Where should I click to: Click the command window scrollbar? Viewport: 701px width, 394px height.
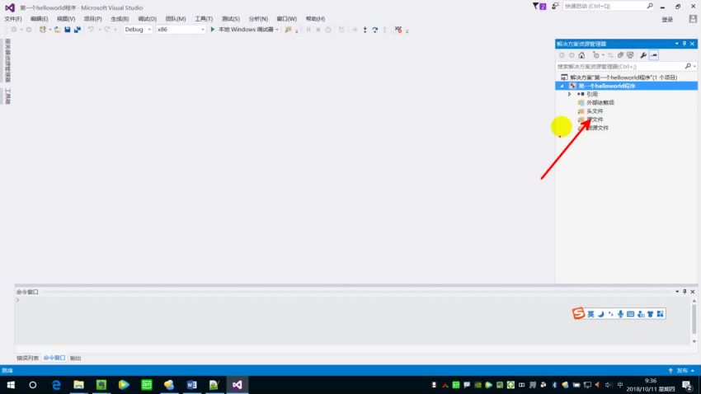click(694, 320)
